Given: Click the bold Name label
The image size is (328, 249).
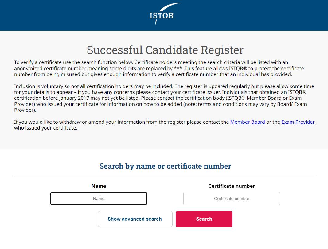Looking at the screenshot, I should point(99,186).
